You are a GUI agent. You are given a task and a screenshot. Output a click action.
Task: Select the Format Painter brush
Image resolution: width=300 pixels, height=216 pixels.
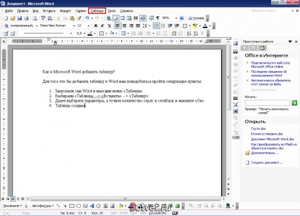pos(78,18)
